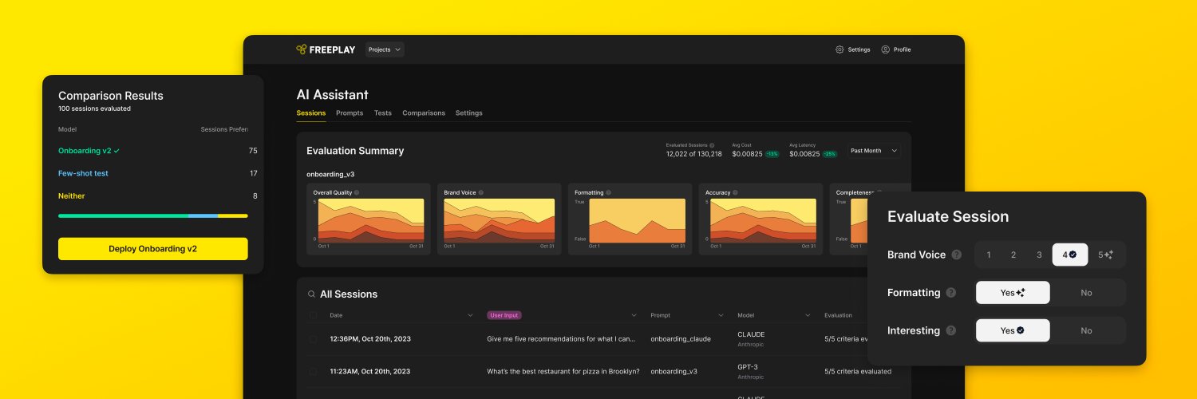Click '12,022 of 130,218' evaluated sessions value

694,154
